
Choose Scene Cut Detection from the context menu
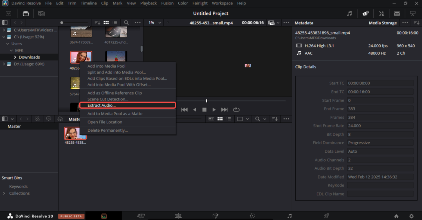tap(109, 99)
